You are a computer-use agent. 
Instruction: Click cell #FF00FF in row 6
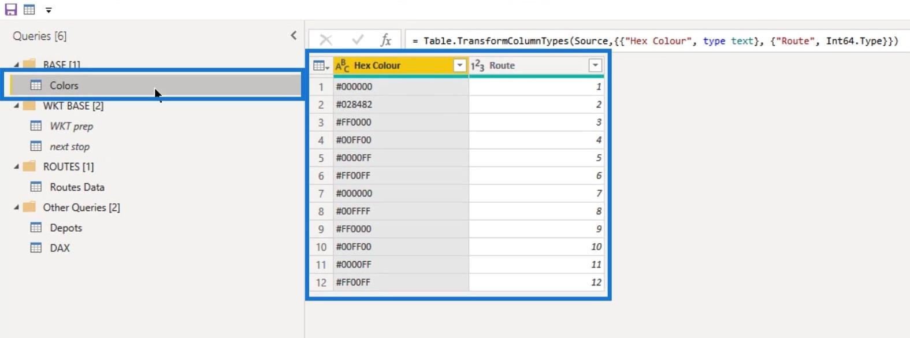pos(401,176)
